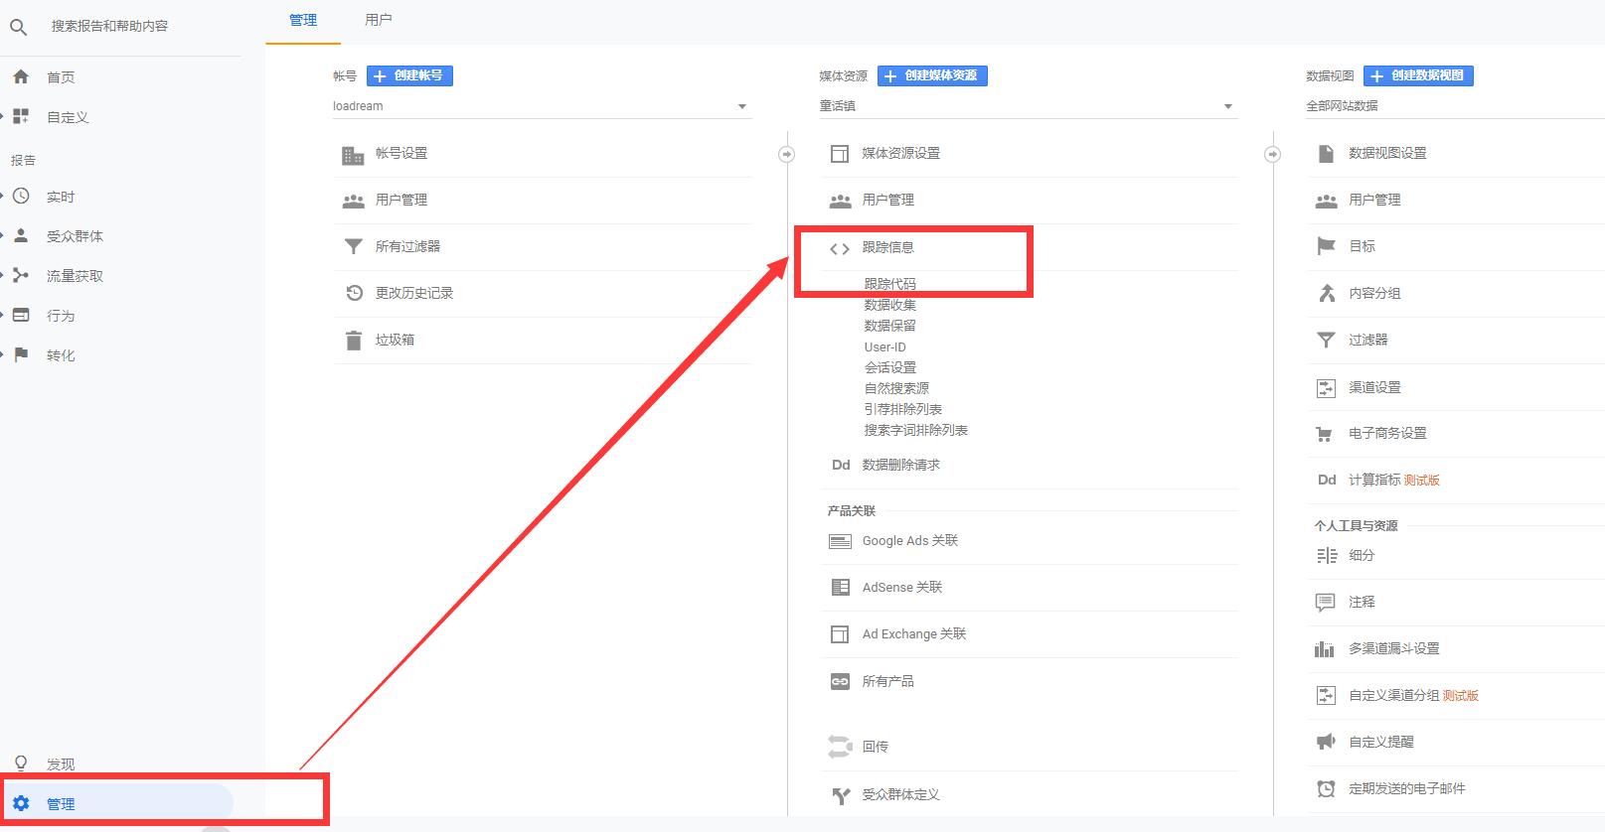Click the 管理 gear icon
Viewport: 1605px width, 832px height.
(x=21, y=803)
